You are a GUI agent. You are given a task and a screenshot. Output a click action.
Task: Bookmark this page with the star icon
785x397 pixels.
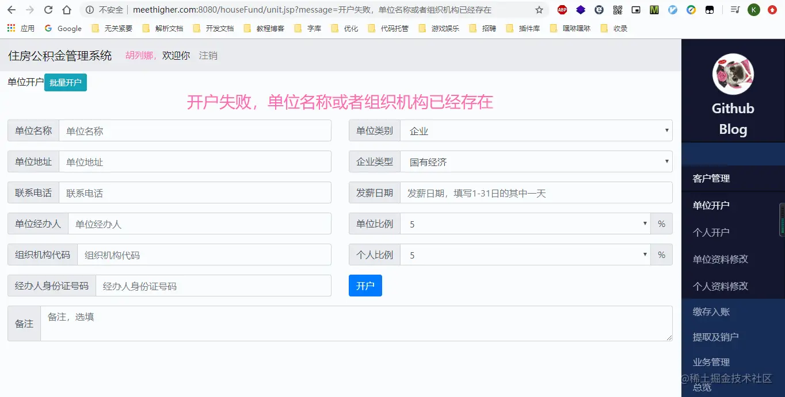coord(539,10)
